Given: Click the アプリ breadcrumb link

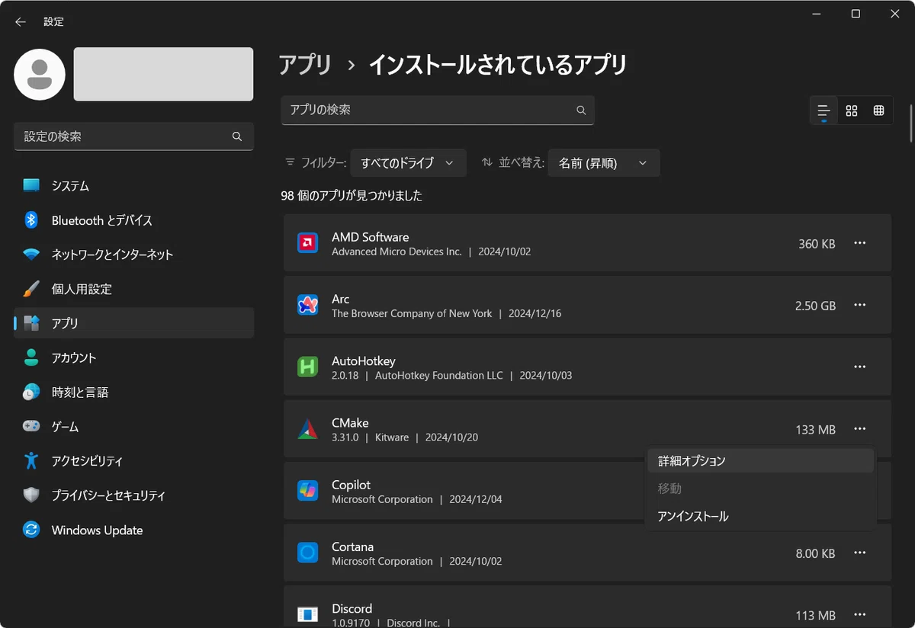Looking at the screenshot, I should tap(305, 65).
